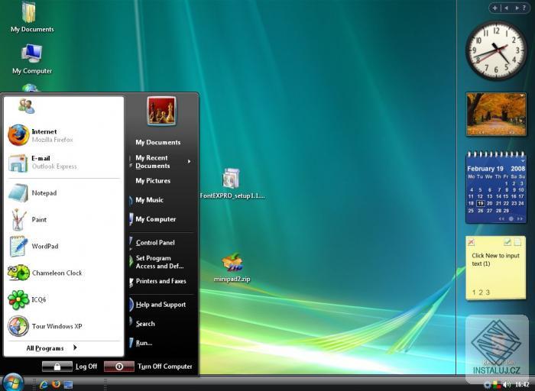Open Mozilla Firefox from Start menu
Image resolution: width=535 pixels, height=391 pixels.
[46, 135]
